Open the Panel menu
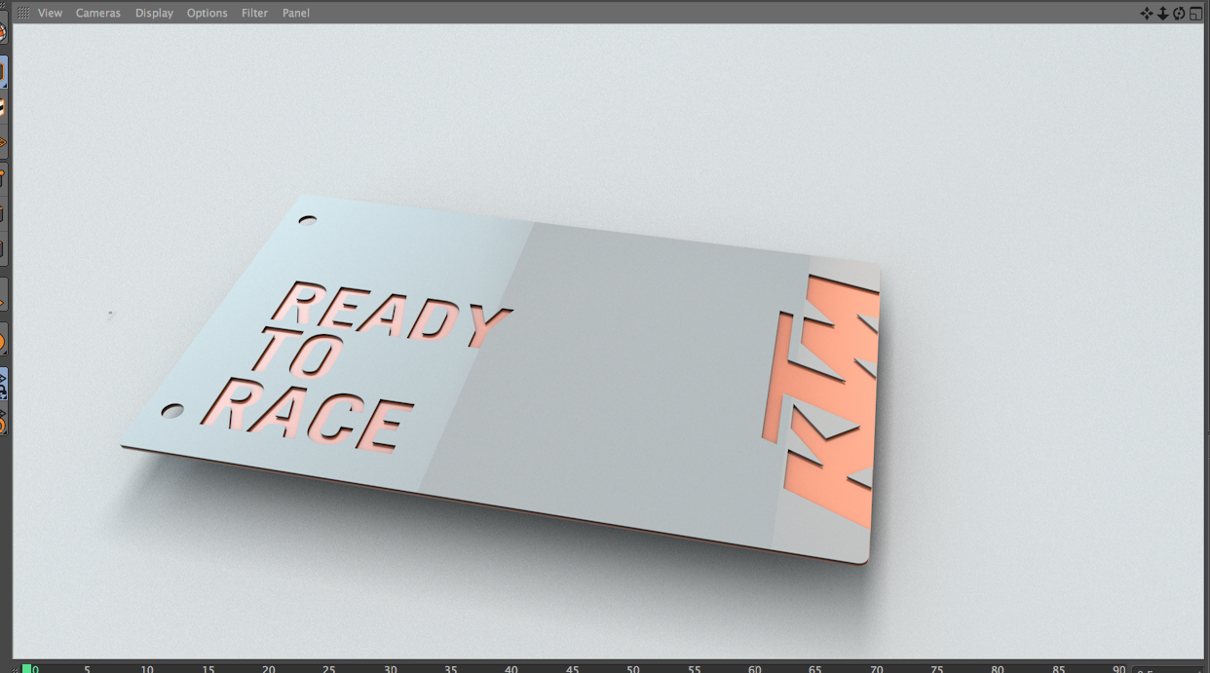The image size is (1210, 673). pos(295,13)
